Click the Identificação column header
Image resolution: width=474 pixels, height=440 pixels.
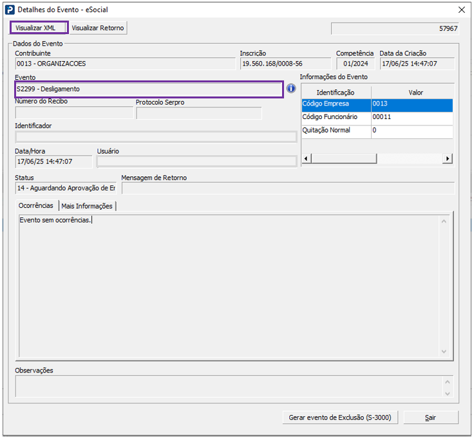(x=336, y=93)
